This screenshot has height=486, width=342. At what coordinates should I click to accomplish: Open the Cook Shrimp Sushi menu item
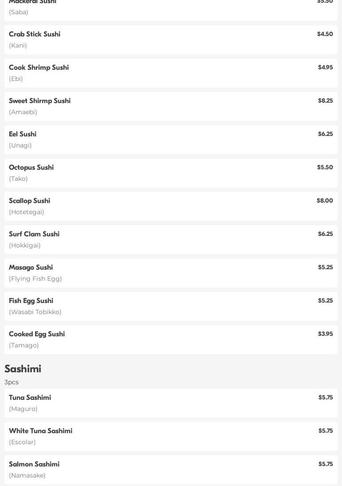(x=39, y=68)
